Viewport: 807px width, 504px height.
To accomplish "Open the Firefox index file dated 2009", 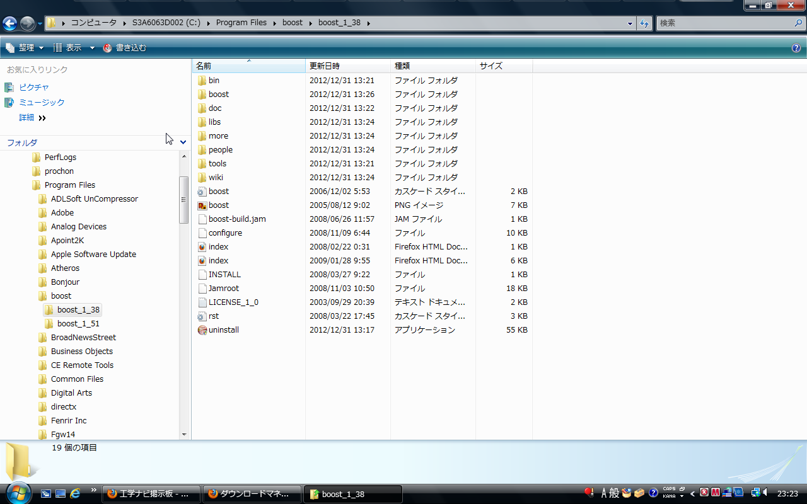I will pyautogui.click(x=218, y=261).
